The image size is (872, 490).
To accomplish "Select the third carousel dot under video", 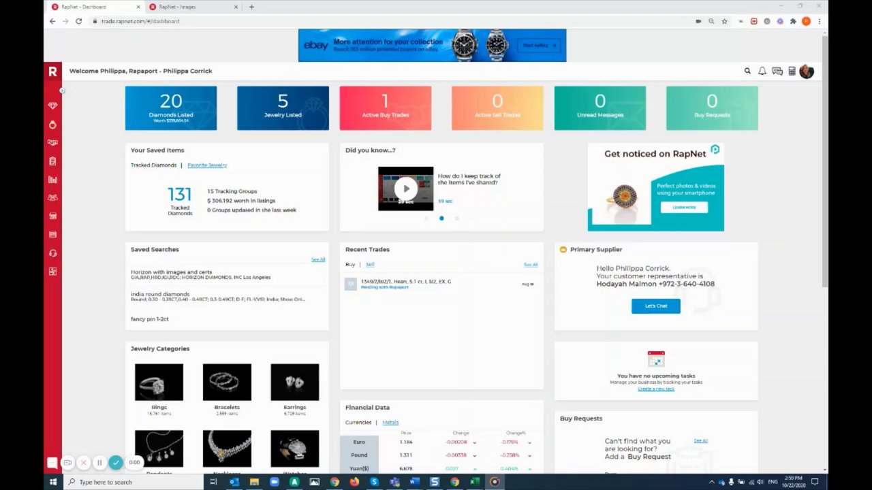I will pos(456,218).
